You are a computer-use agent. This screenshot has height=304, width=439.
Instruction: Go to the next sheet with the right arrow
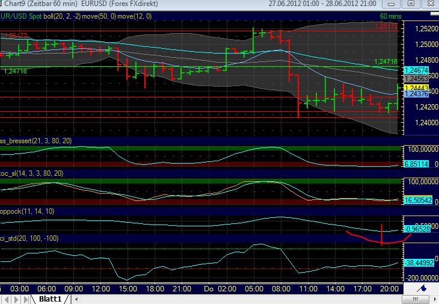coord(16,300)
